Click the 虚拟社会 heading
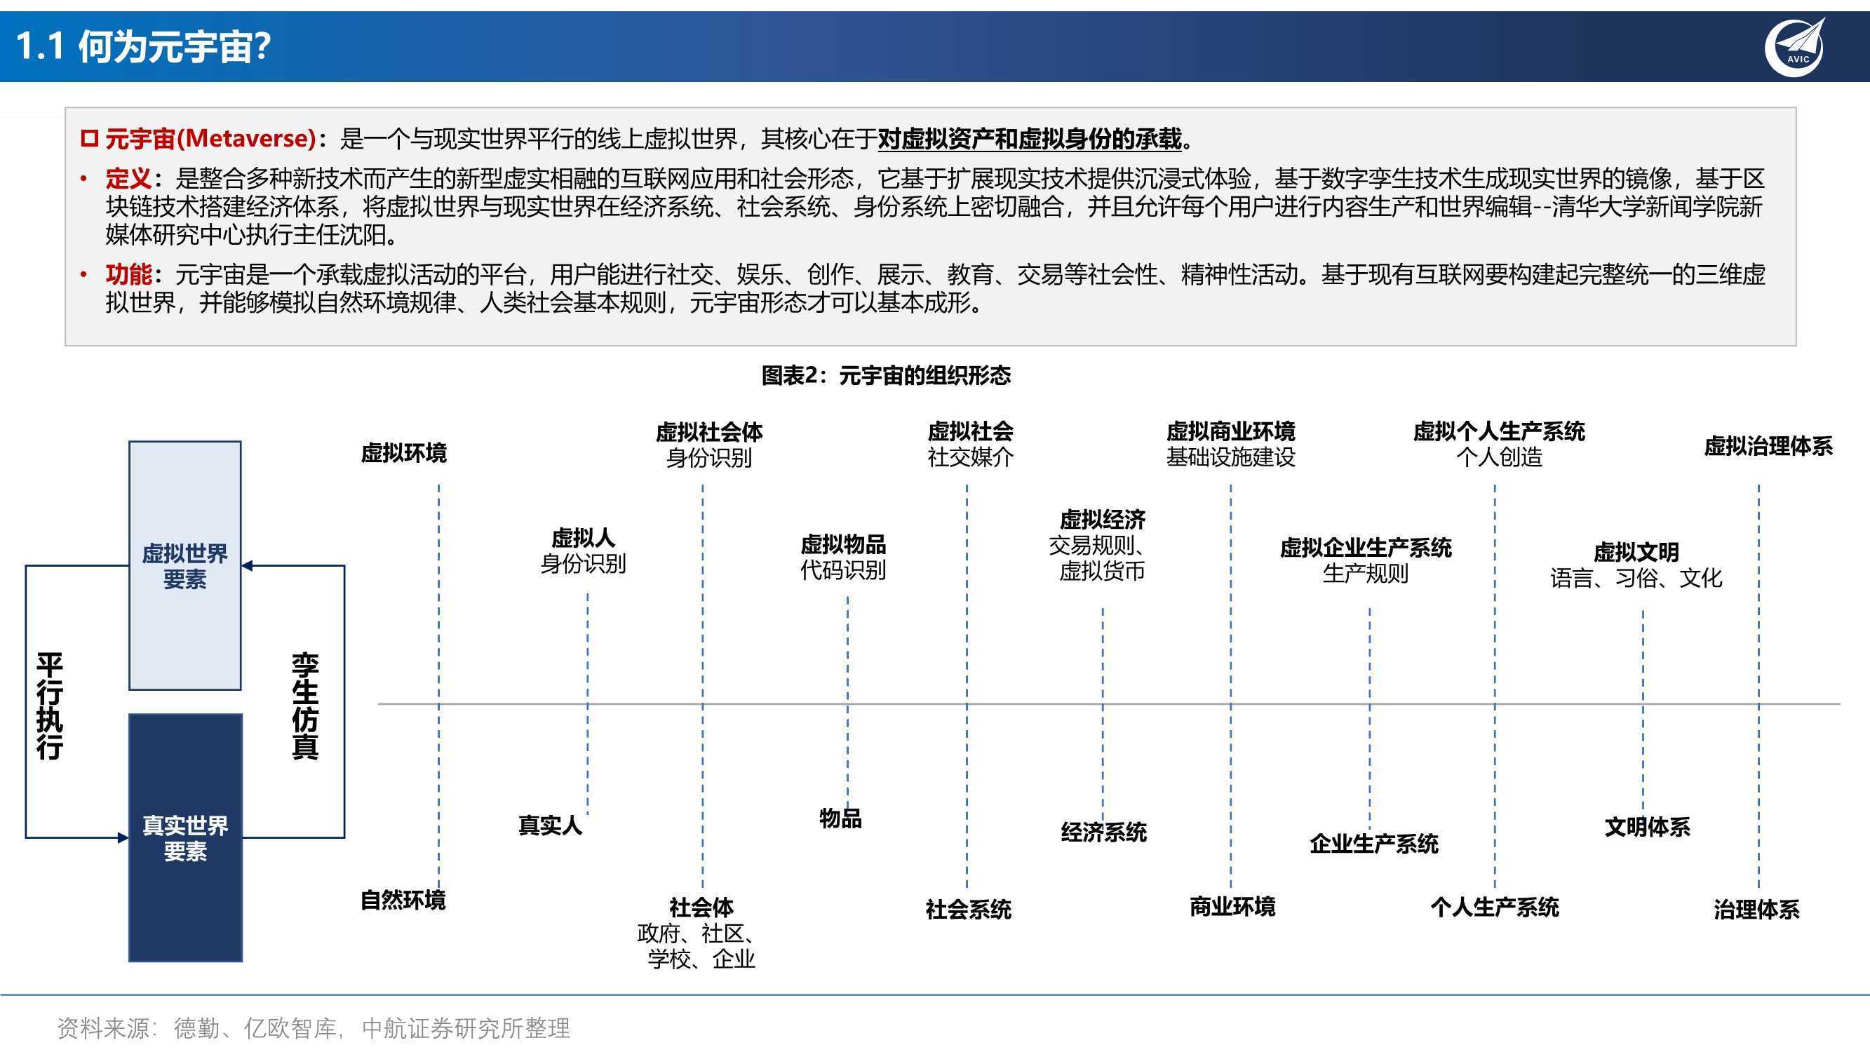This screenshot has height=1052, width=1870. tap(970, 431)
